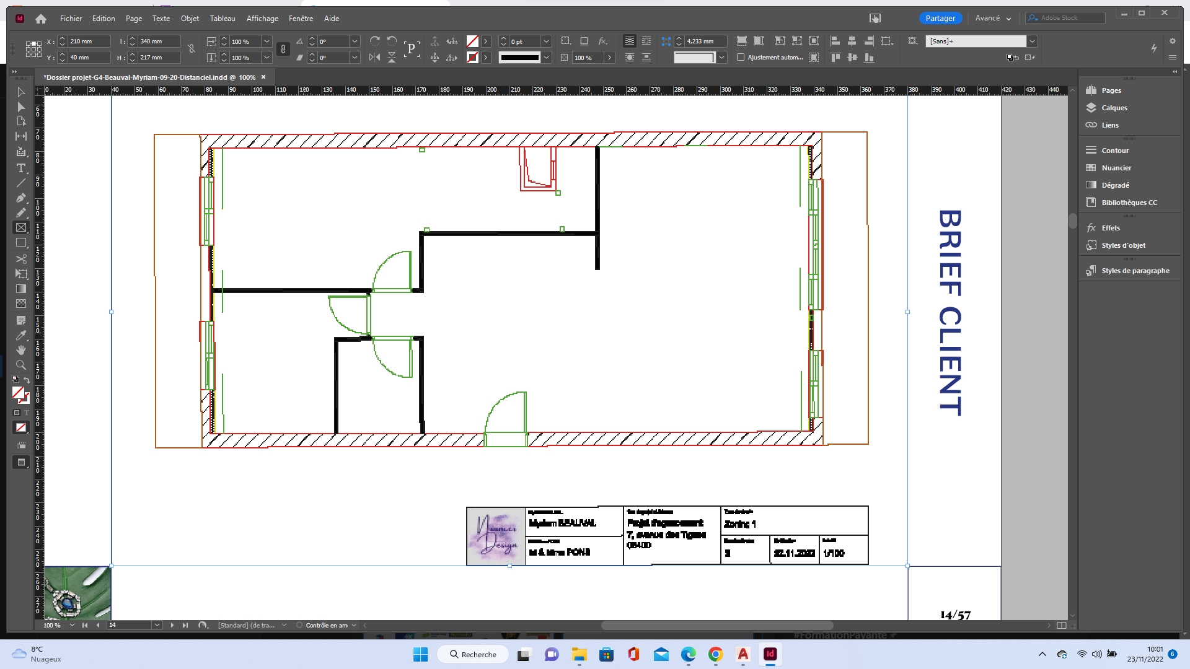Select the Gradient Swatch tool
Screen dimensions: 1190x669
point(21,289)
